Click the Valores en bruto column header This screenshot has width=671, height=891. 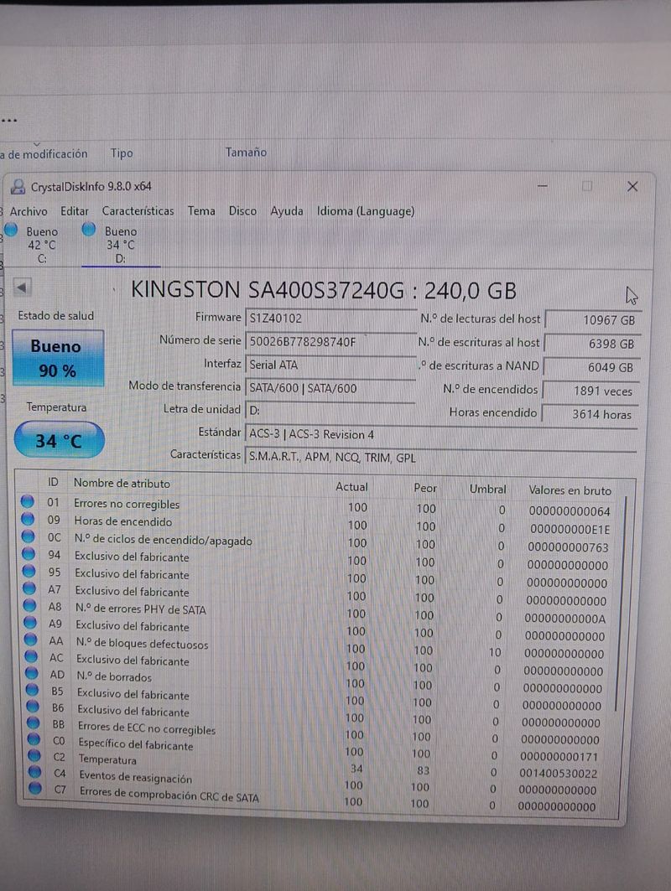pos(570,490)
